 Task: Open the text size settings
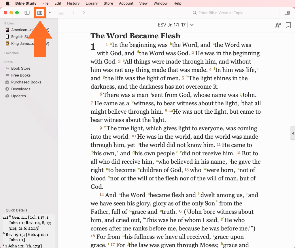pos(278,25)
